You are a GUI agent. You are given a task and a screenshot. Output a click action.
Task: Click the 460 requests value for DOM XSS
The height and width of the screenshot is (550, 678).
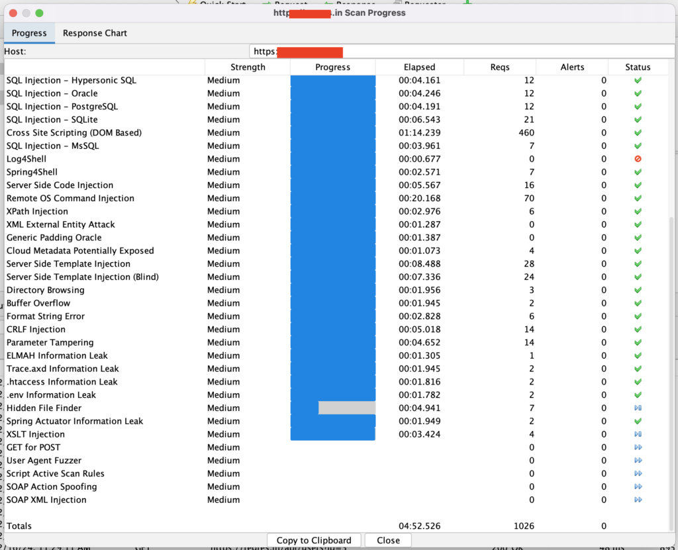(526, 133)
